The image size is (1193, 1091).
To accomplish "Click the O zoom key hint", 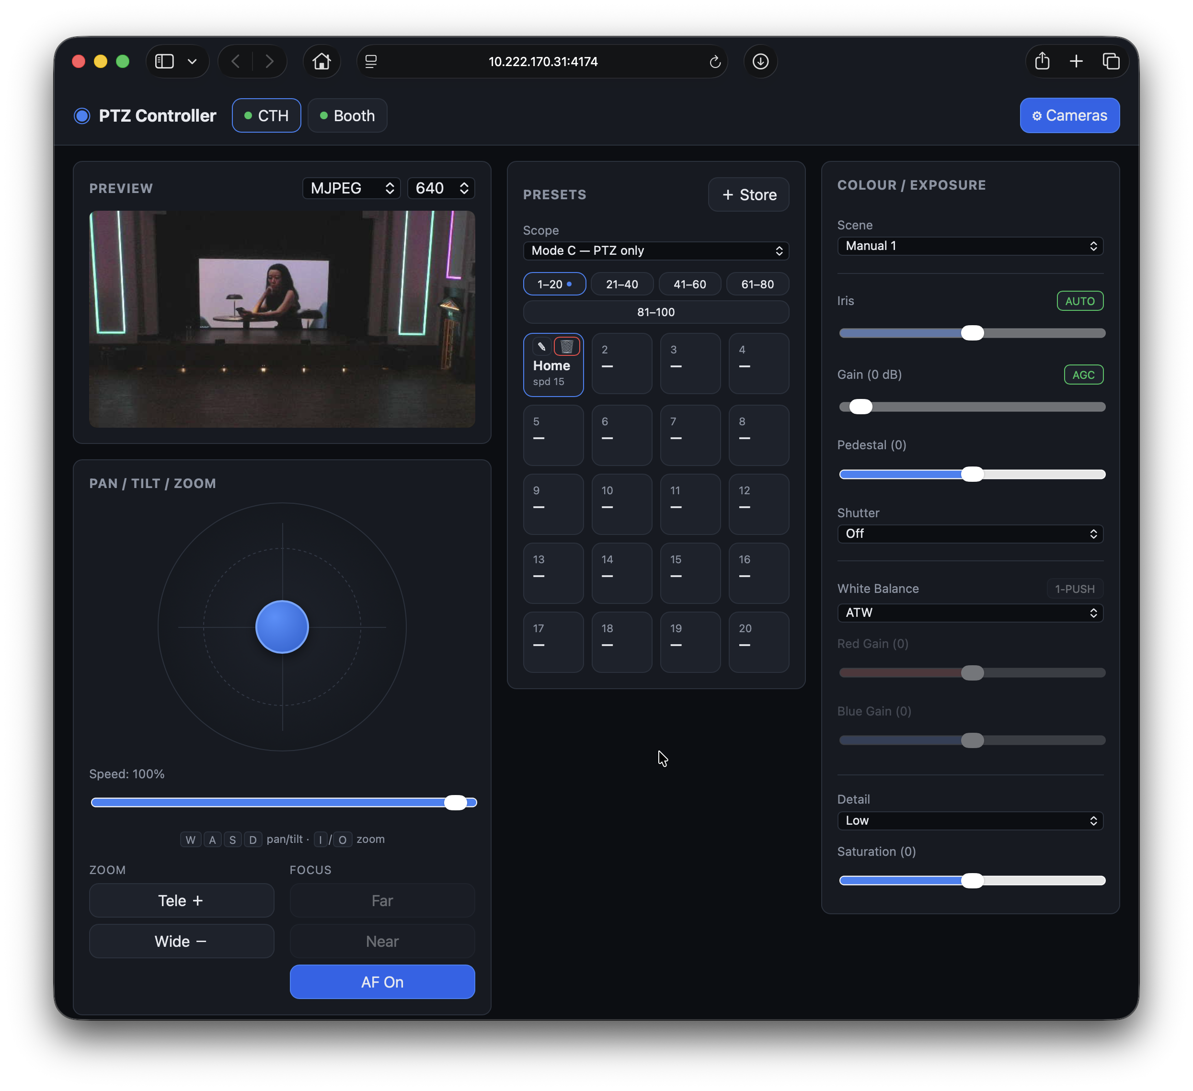I will pyautogui.click(x=343, y=840).
